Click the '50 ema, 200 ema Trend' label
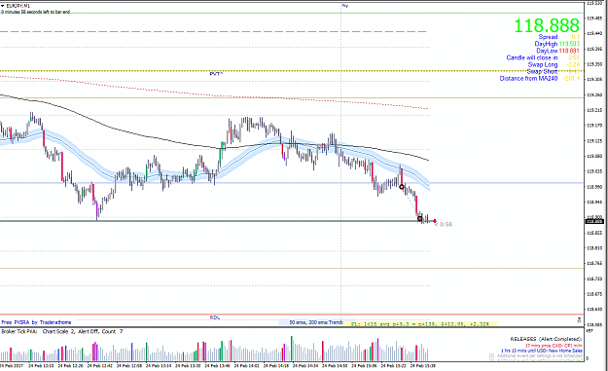The image size is (608, 371). pyautogui.click(x=316, y=322)
